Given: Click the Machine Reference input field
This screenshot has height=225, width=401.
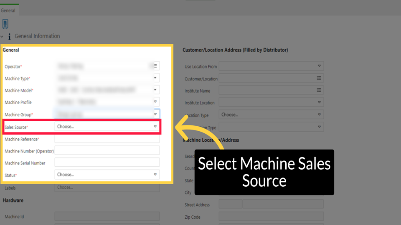Looking at the screenshot, I should (x=107, y=139).
